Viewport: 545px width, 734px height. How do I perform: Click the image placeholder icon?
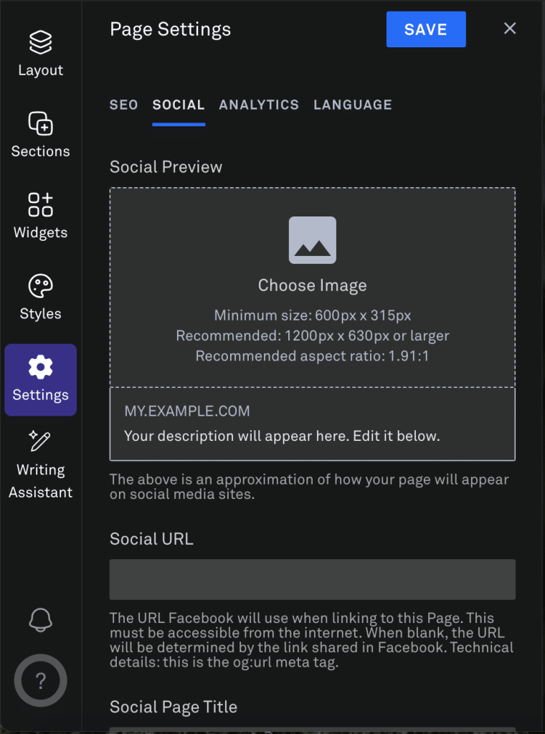click(x=312, y=240)
